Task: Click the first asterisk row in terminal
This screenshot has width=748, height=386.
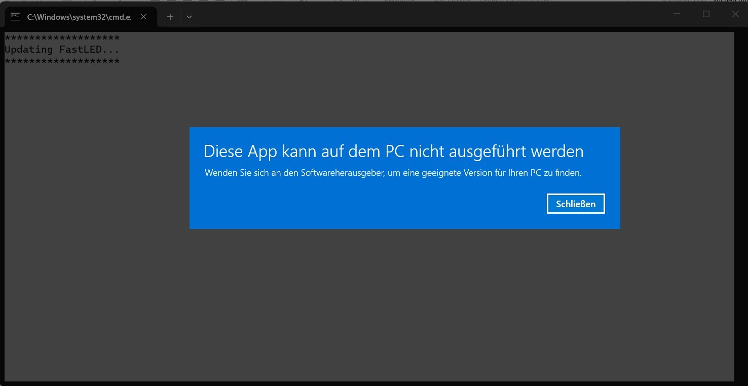Action: [x=62, y=38]
